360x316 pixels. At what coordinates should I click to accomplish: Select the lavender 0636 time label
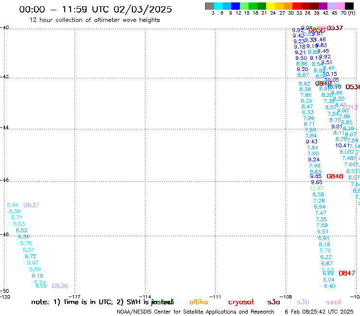point(60,286)
